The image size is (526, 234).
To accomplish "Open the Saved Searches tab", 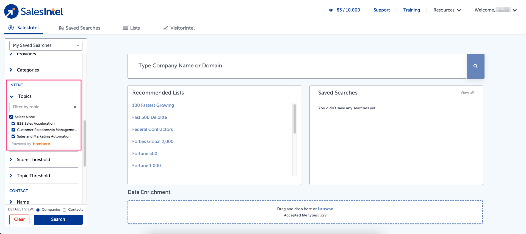I will click(x=80, y=28).
